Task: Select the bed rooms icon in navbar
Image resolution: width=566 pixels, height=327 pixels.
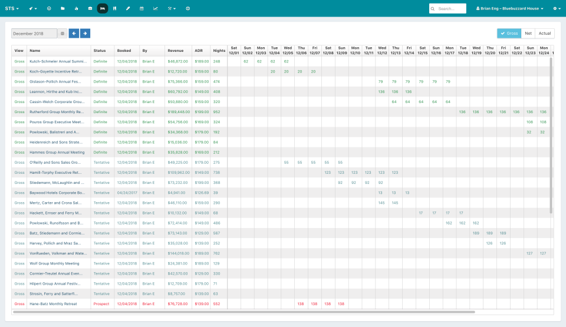Action: click(x=103, y=8)
